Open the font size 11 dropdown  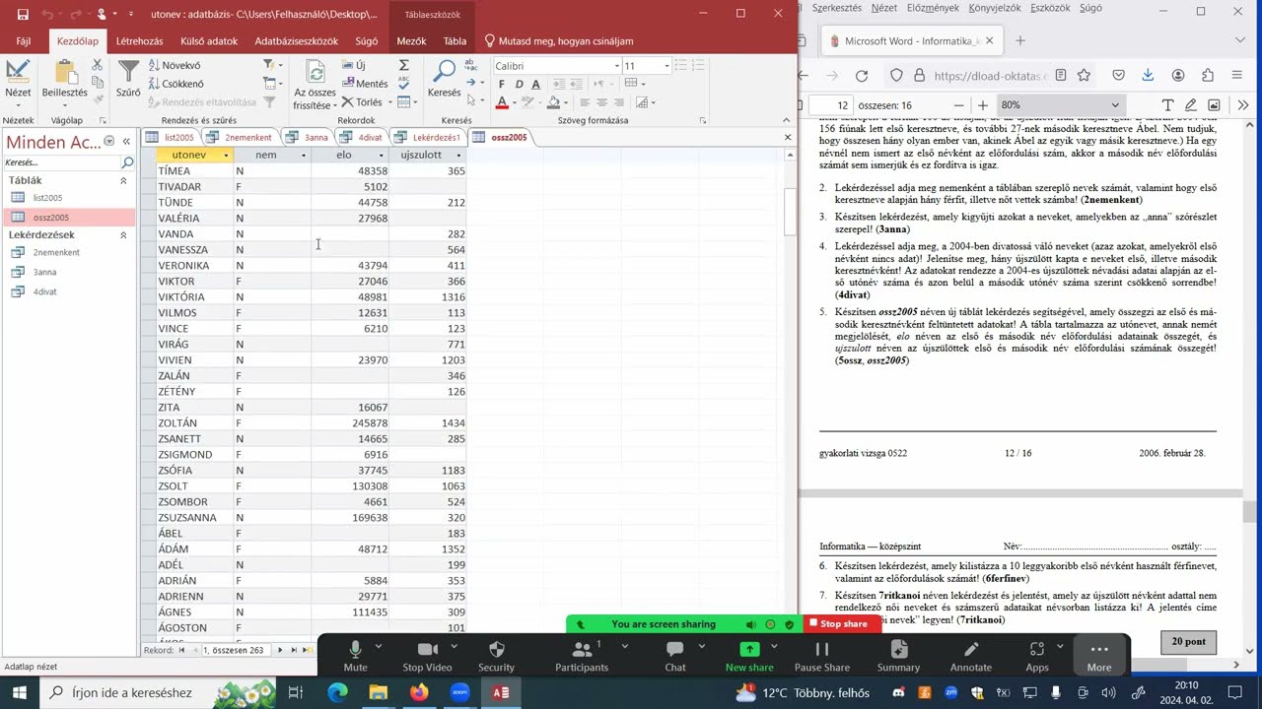[668, 66]
